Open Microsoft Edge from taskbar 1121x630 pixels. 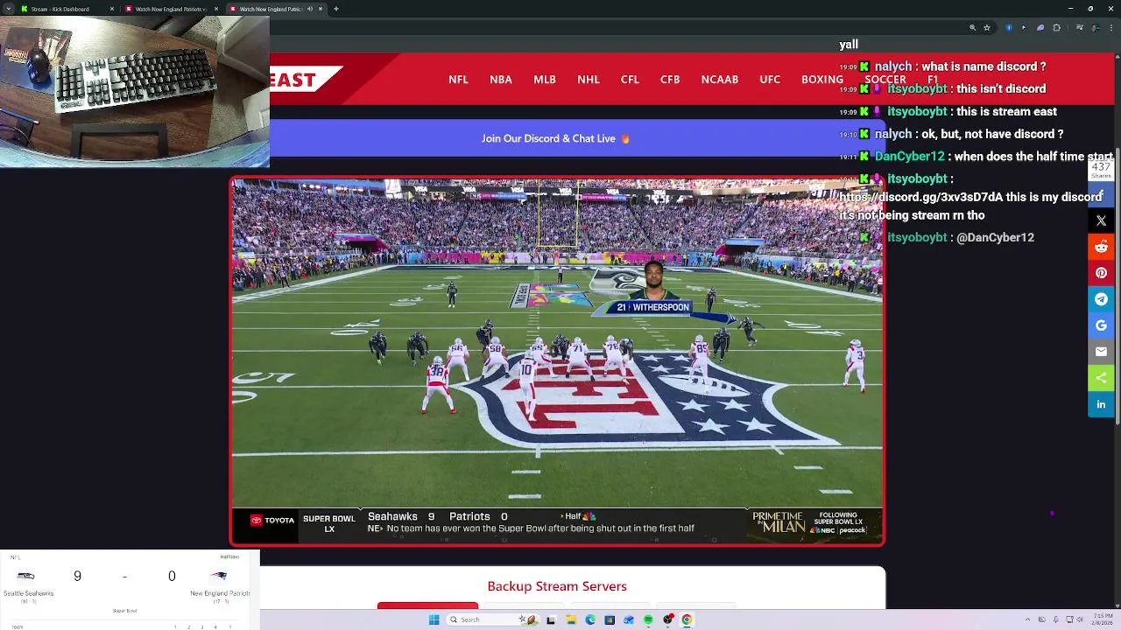pyautogui.click(x=590, y=619)
